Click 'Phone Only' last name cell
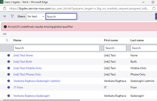157x101 pixels. pos(138,74)
